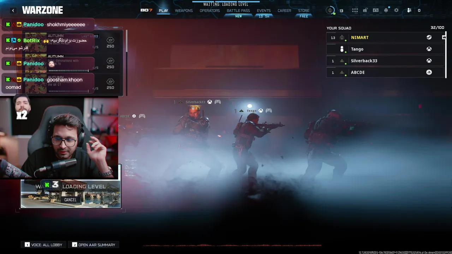This screenshot has height=254, width=452.
Task: Open the settings gear icon
Action: [396, 10]
